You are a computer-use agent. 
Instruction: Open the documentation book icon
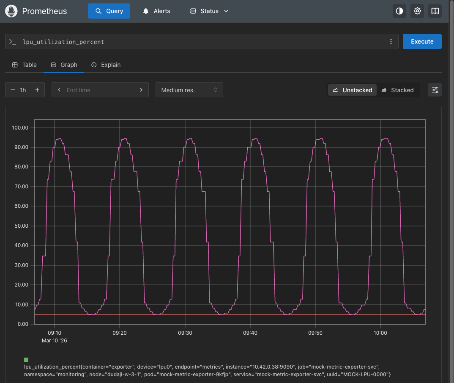pyautogui.click(x=435, y=11)
